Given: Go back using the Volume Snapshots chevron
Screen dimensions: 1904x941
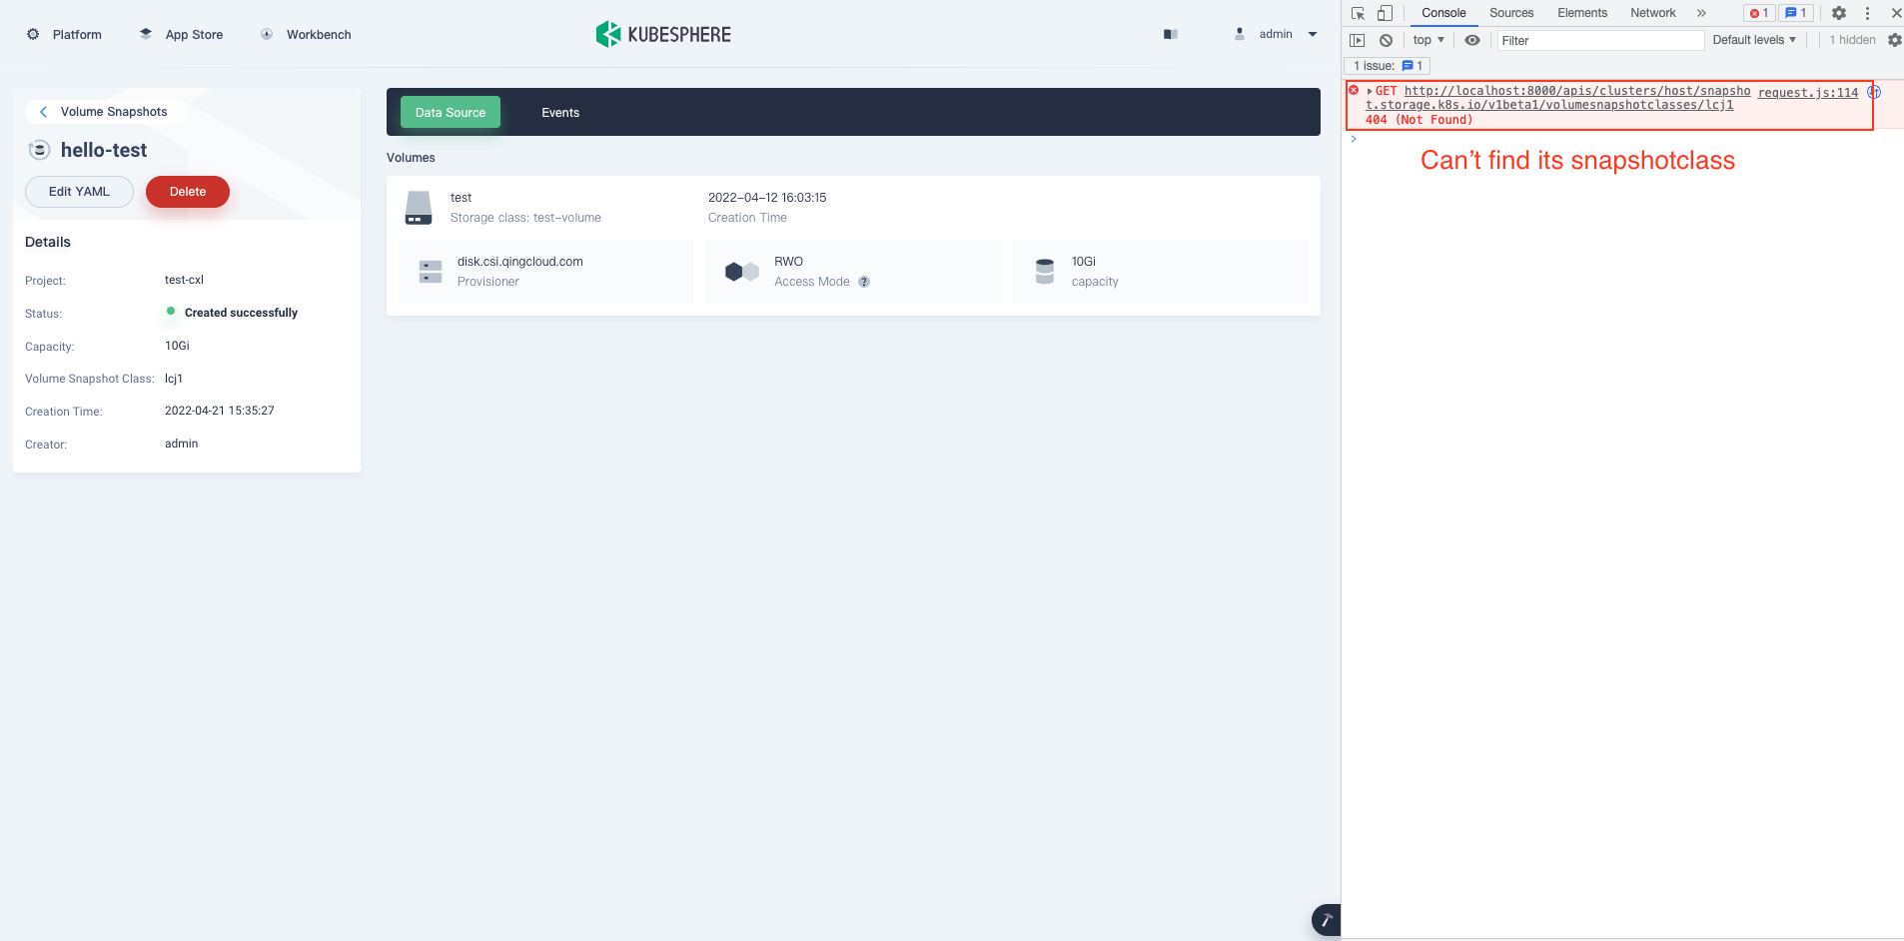Looking at the screenshot, I should [43, 112].
